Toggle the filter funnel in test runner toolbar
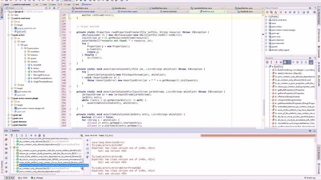The width and height of the screenshot is (321, 180). tap(12, 135)
